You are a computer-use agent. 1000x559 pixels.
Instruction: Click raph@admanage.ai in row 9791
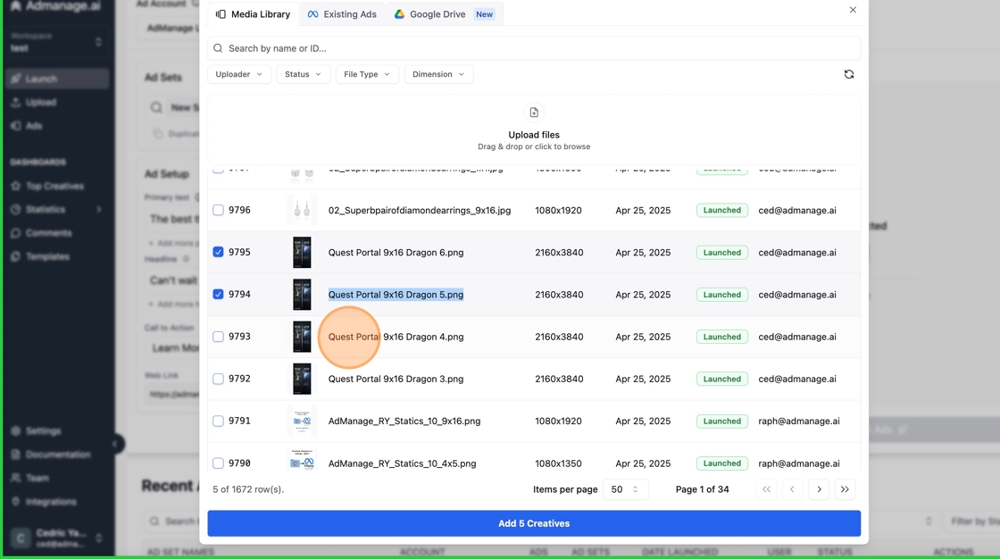coord(799,421)
